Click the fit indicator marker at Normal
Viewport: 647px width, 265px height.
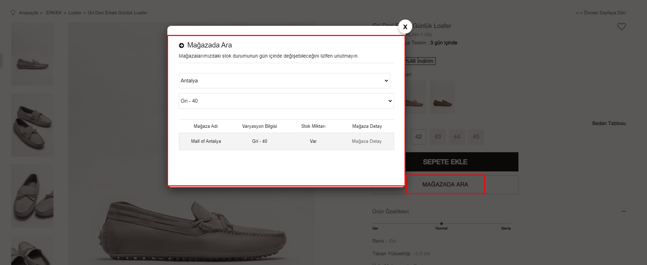point(442,223)
